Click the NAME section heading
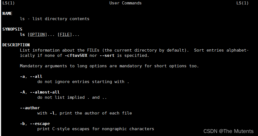258x136 pixels. pos(7,14)
